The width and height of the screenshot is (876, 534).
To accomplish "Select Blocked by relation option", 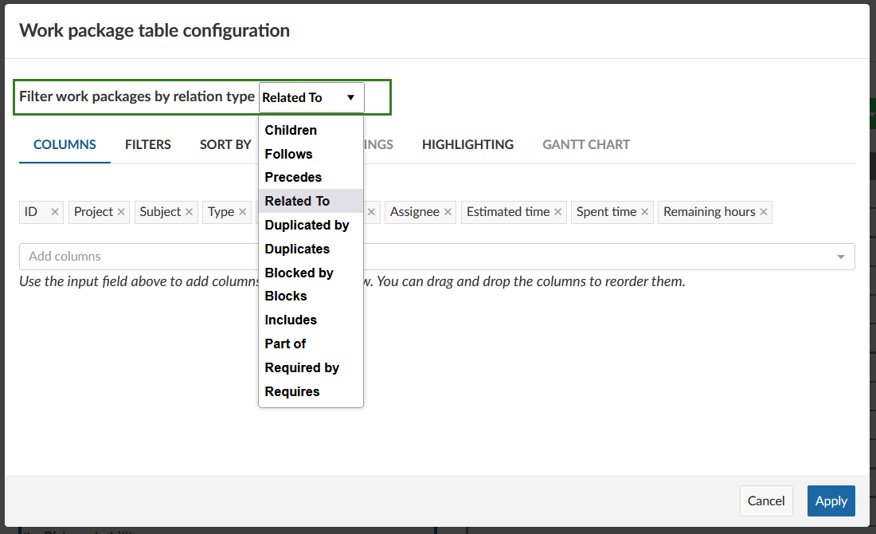I will pyautogui.click(x=299, y=273).
